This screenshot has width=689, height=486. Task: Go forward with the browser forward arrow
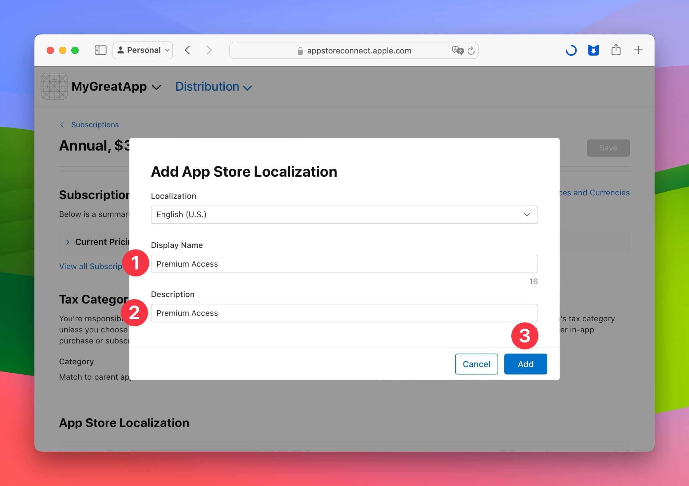point(209,50)
